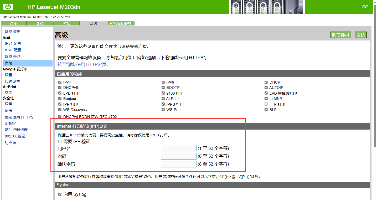This screenshot has width=377, height=200.
Task: Click the 购买耗材 button
Action: [341, 35]
